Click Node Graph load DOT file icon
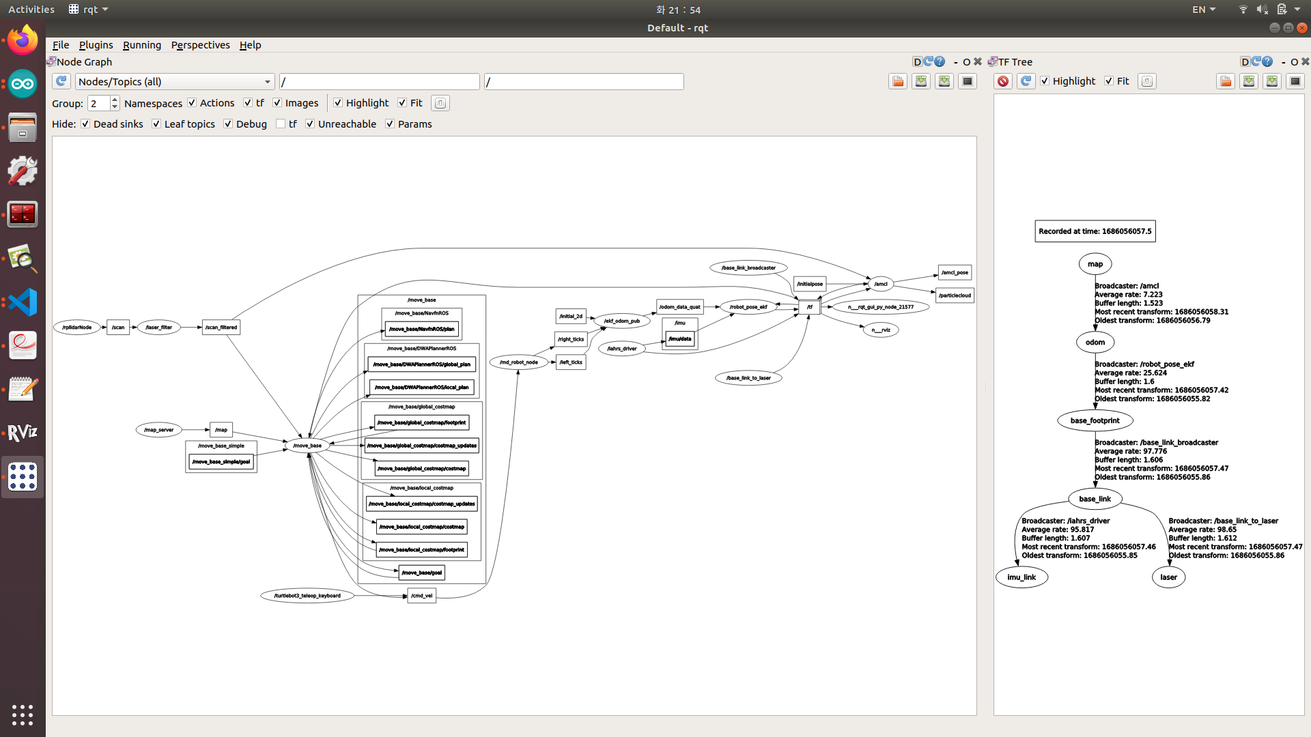The image size is (1311, 737). [898, 81]
